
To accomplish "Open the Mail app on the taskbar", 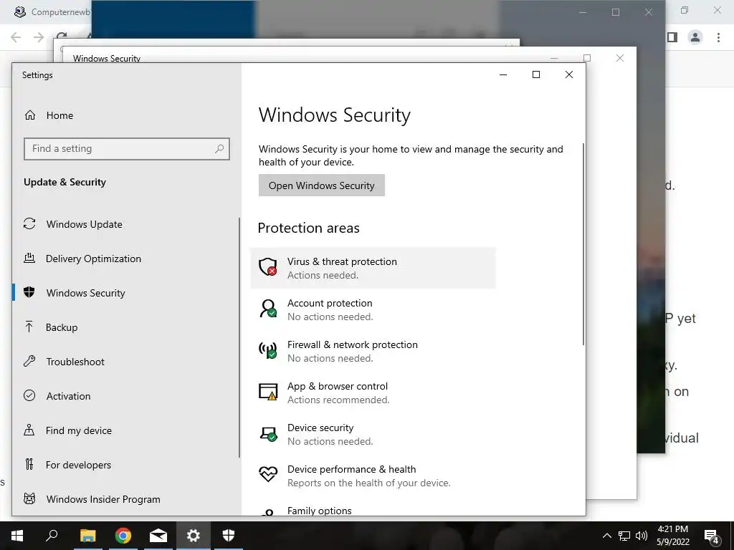I will click(x=158, y=536).
